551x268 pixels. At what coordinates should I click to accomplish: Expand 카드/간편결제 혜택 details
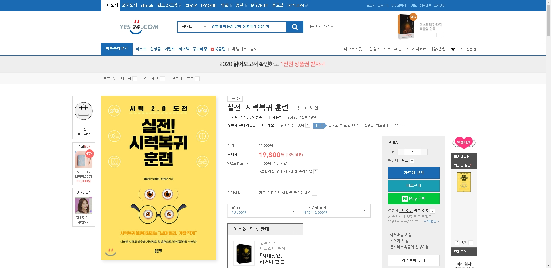tap(314, 193)
